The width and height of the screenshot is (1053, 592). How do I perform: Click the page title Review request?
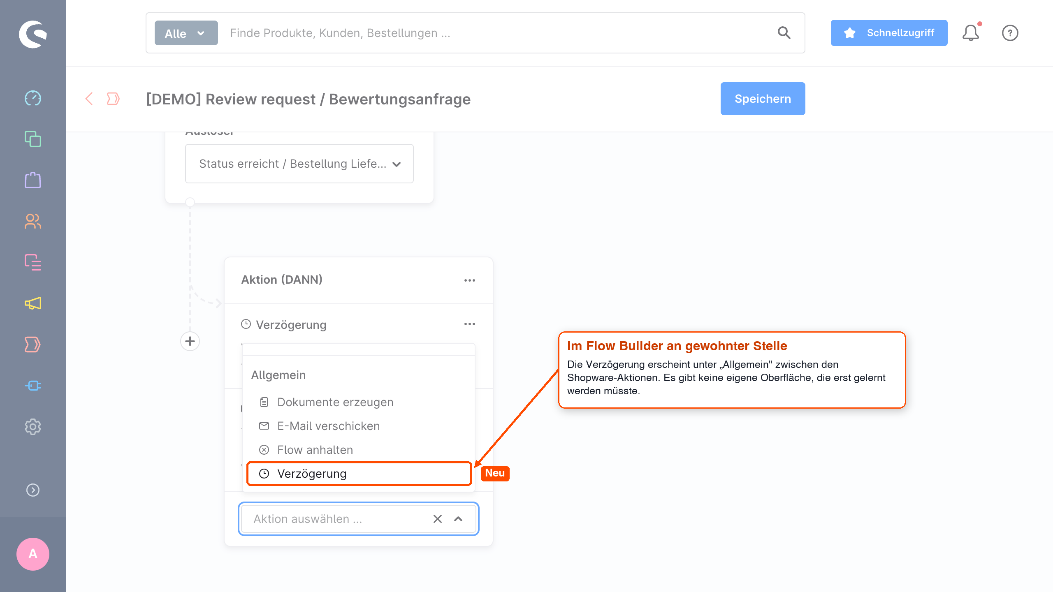pyautogui.click(x=308, y=99)
